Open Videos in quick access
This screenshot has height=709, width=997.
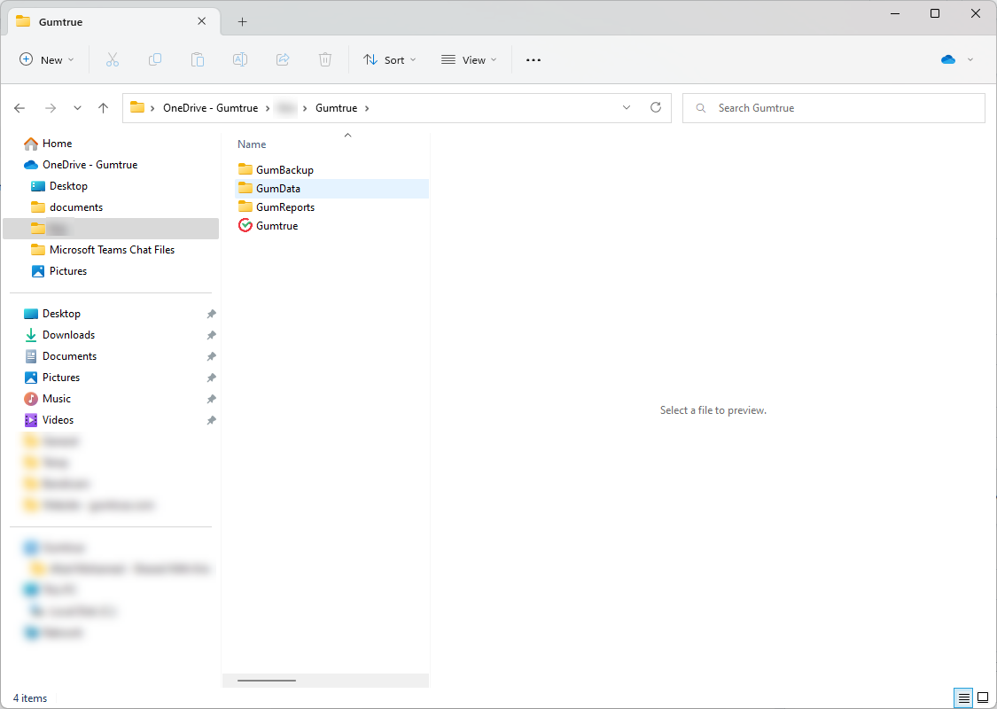(x=49, y=420)
